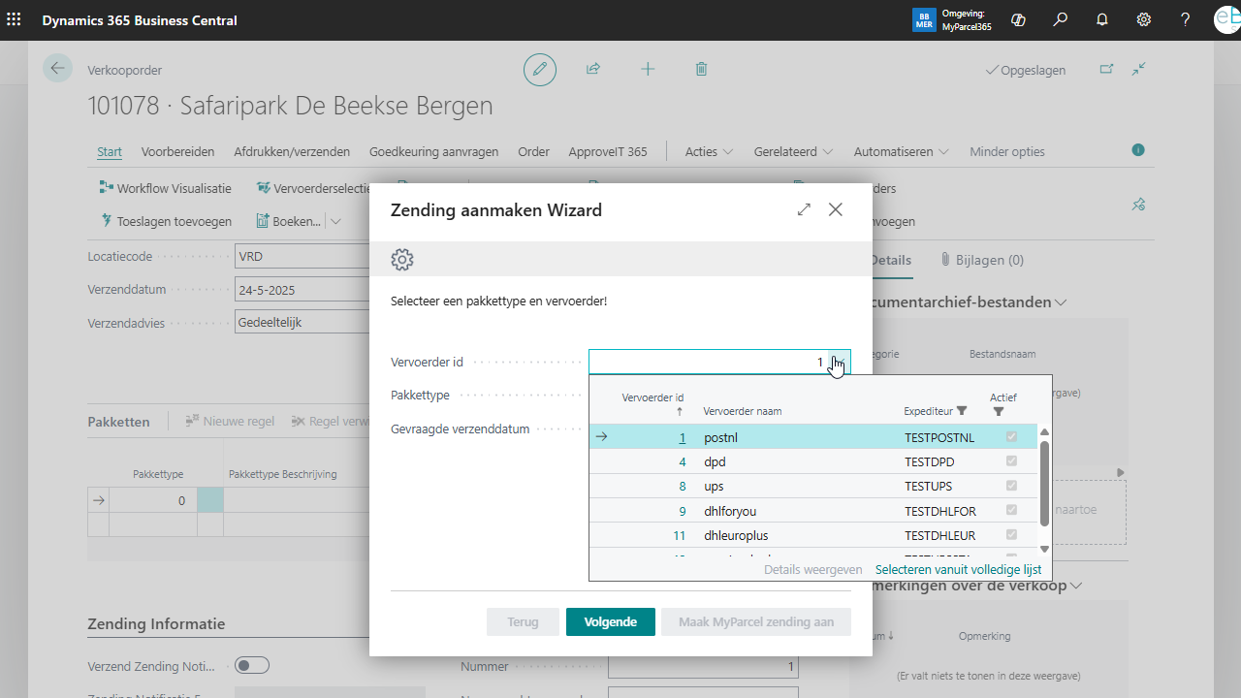The height and width of the screenshot is (698, 1241).
Task: Click Workflow Visualisatie action
Action: [x=166, y=188]
